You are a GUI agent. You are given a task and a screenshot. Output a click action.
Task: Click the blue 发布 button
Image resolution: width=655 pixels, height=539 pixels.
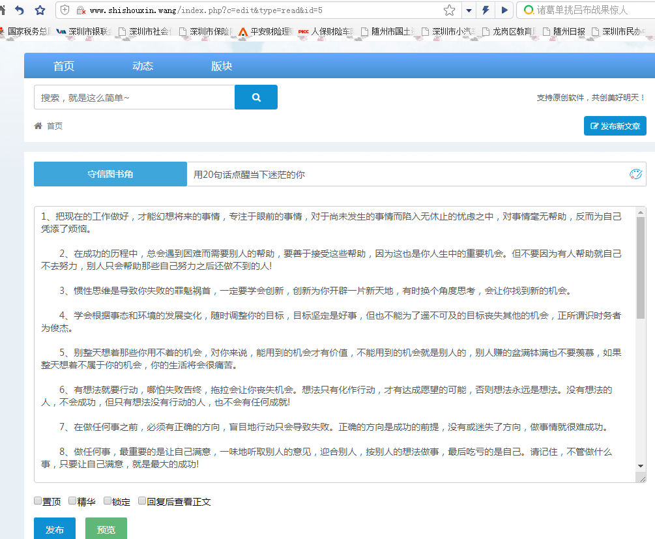click(55, 529)
